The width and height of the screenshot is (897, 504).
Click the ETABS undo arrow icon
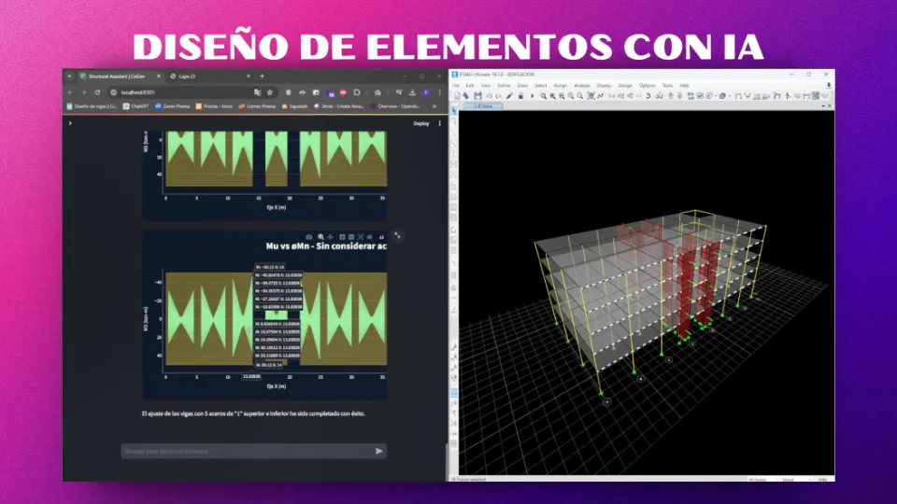(488, 95)
